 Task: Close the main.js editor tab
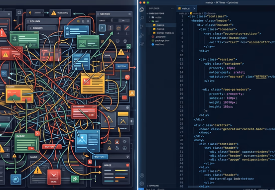tap(194, 8)
